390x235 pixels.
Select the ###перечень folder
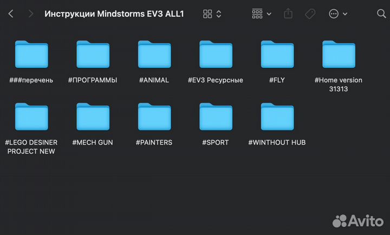(31, 55)
